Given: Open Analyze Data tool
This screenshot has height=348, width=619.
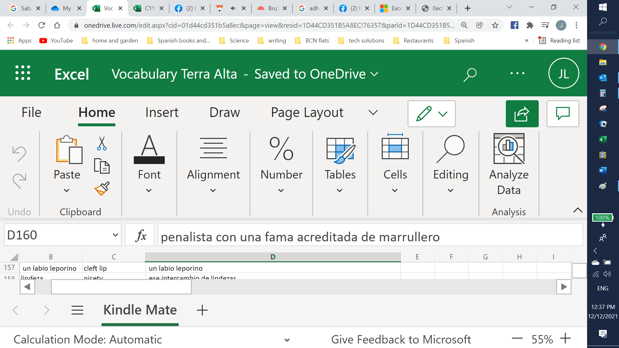Looking at the screenshot, I should [x=509, y=164].
